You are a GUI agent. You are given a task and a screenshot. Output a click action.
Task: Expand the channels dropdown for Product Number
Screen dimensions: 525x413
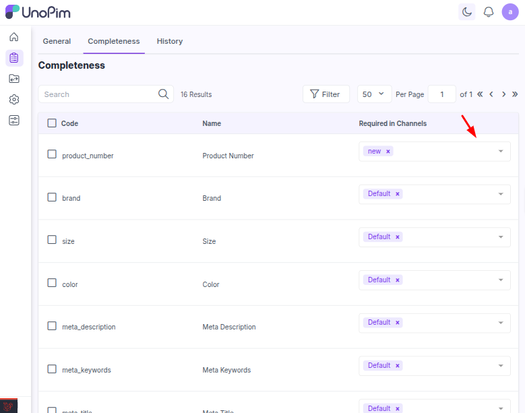pos(500,152)
